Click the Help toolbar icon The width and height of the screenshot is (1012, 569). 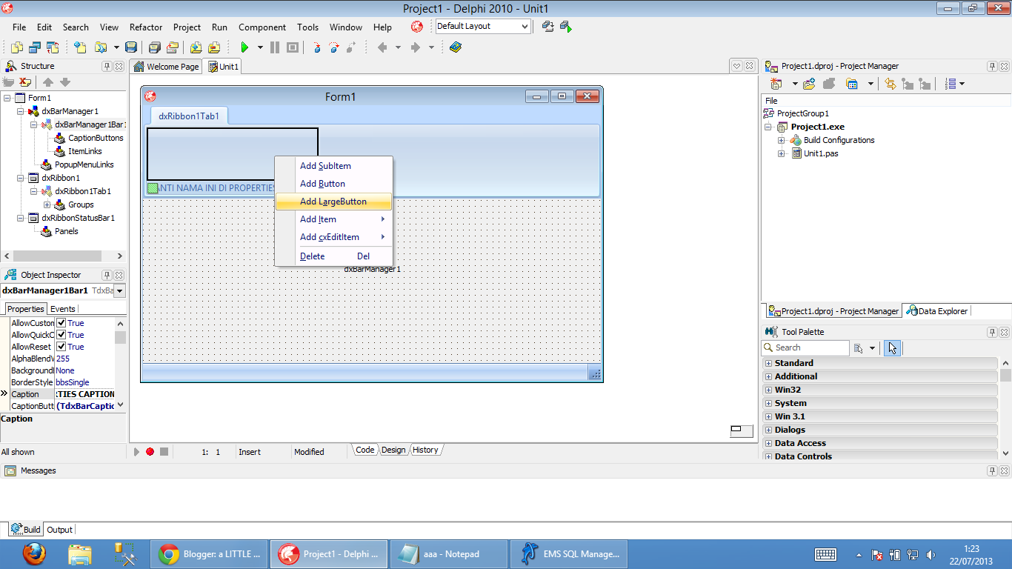[x=456, y=47]
